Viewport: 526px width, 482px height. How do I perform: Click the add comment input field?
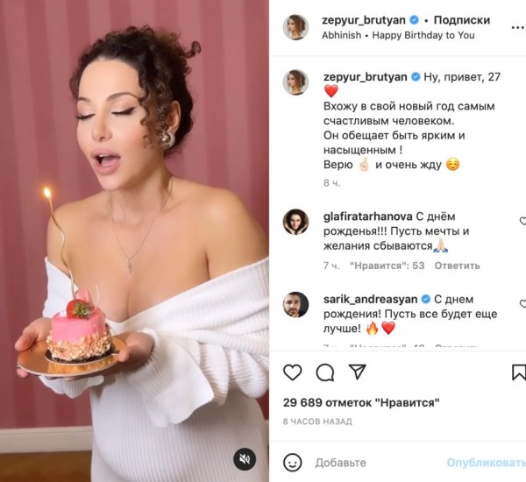379,463
